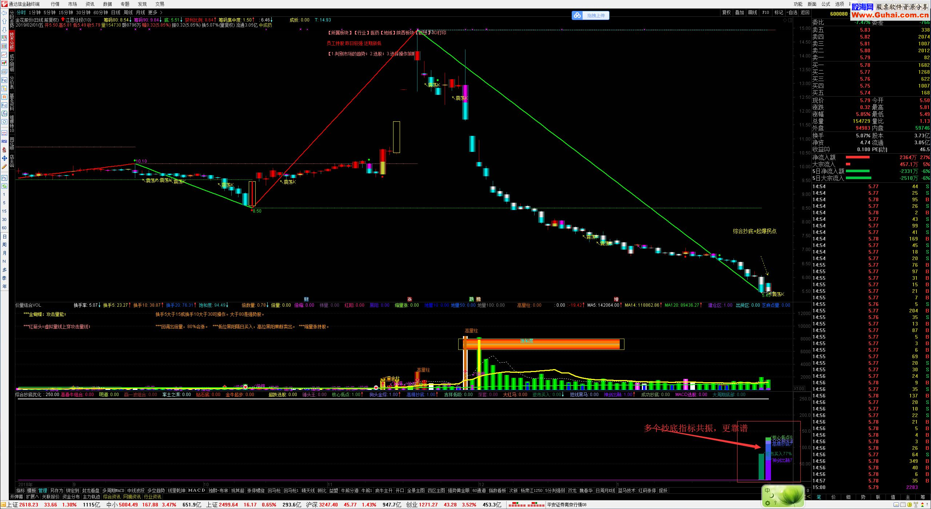Switch to the 日线 period tab
This screenshot has width=931, height=509.
[116, 13]
